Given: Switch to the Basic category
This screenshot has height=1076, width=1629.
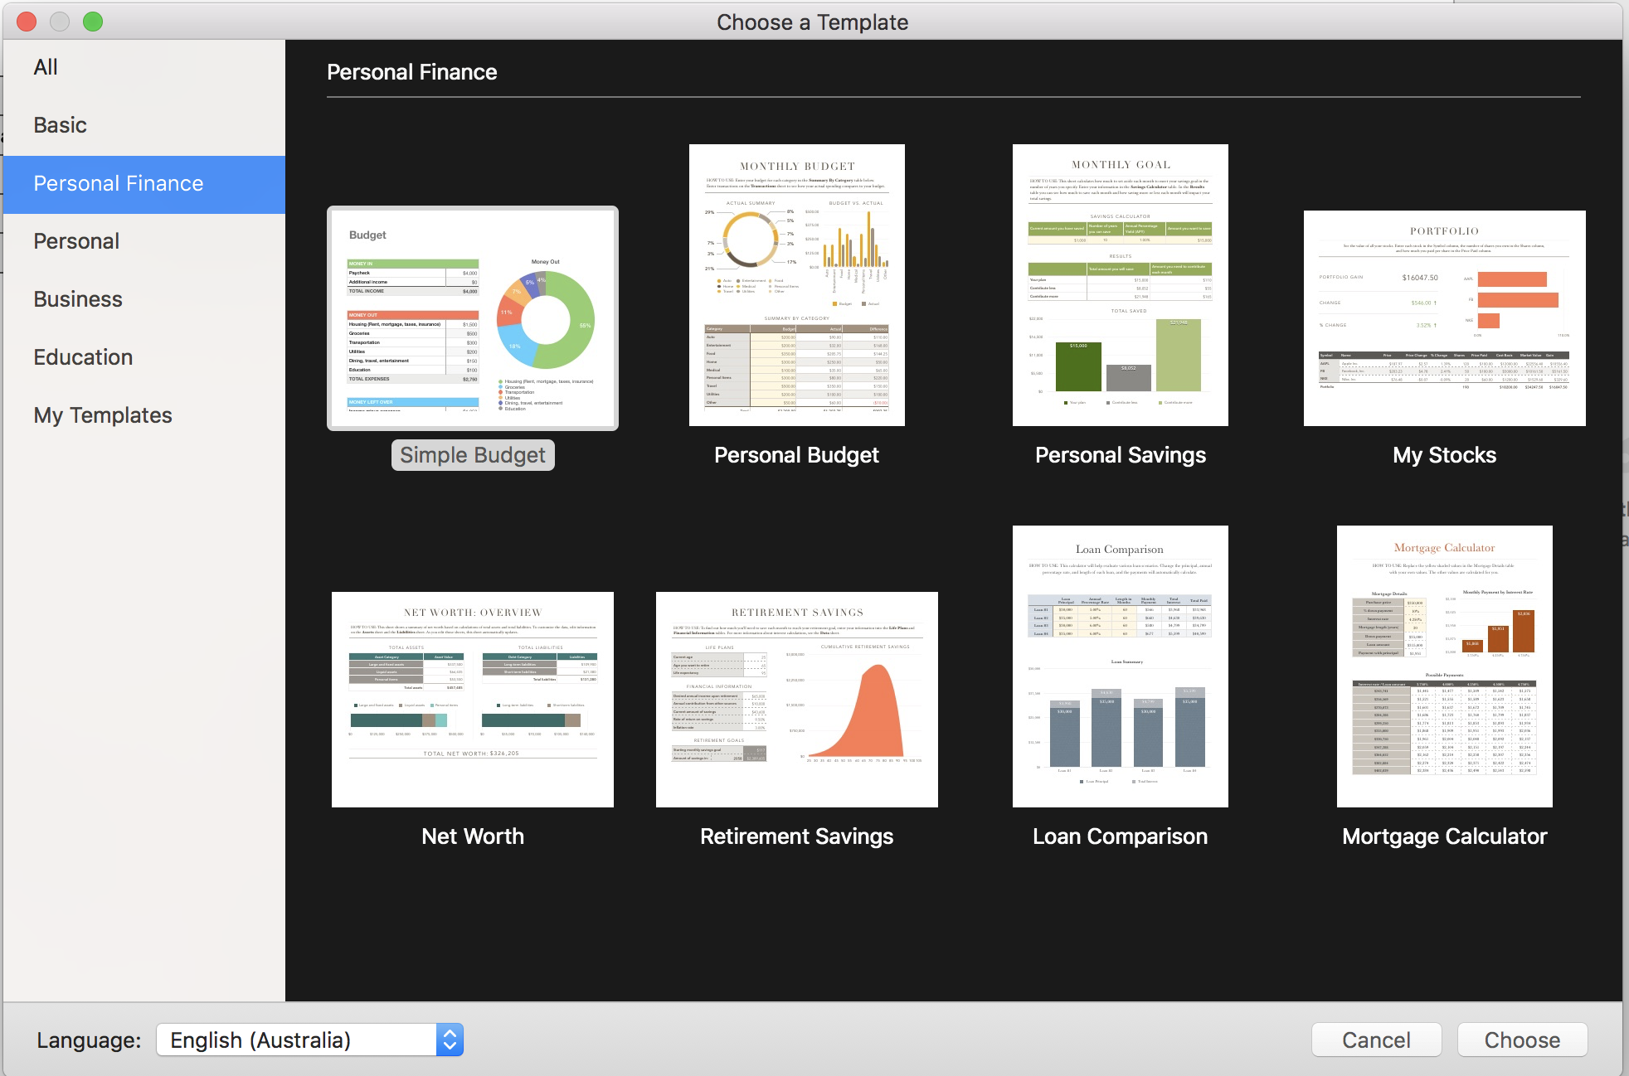Looking at the screenshot, I should click(60, 125).
